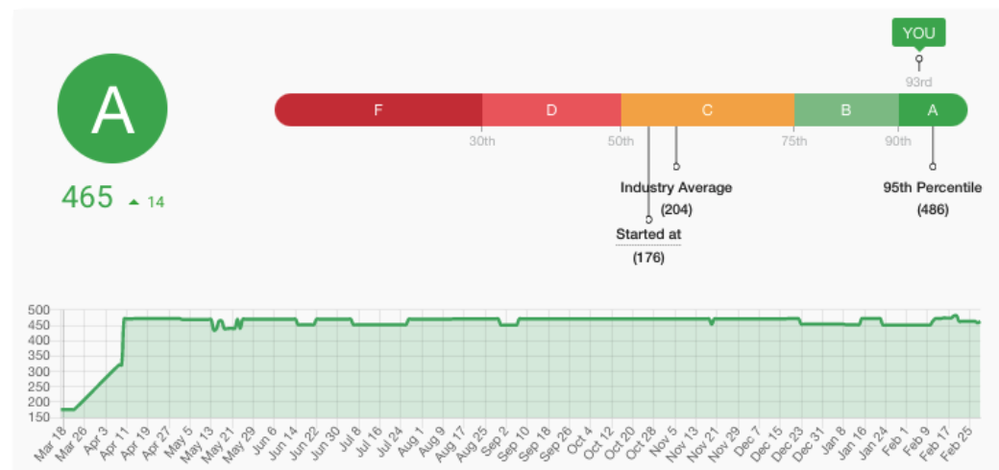Click the 150 y-axis label on chart

coord(38,417)
